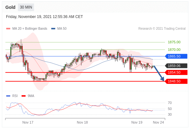This screenshot has height=128, width=190.
Task: Click the Gold instrument title
Action: (x=10, y=7)
